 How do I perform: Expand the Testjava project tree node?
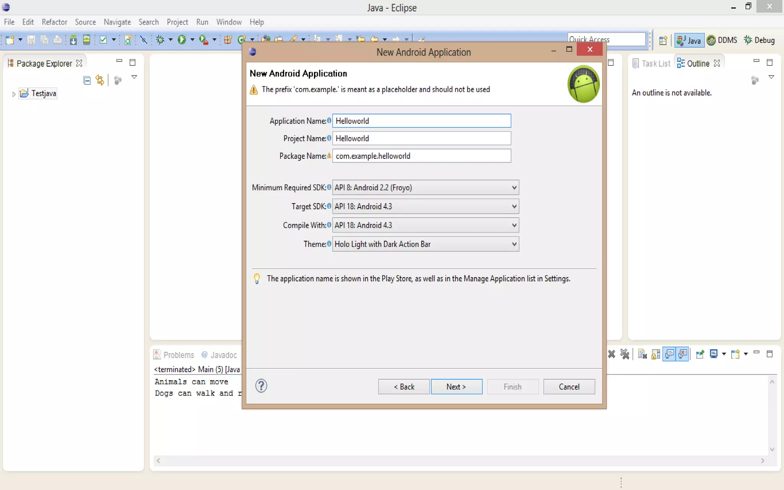pos(14,94)
